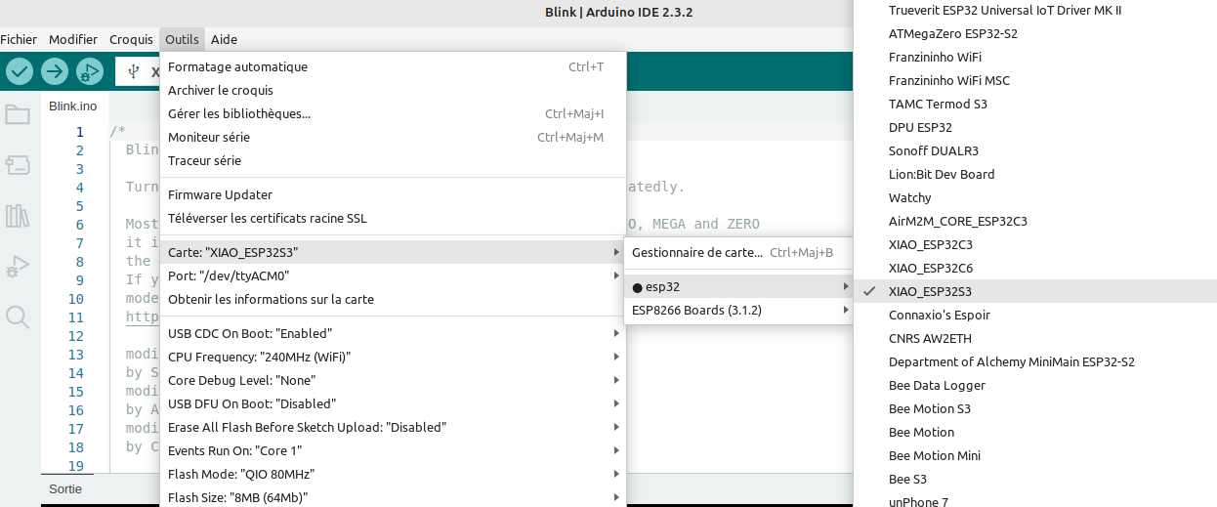Select the checked XIAO_ESP32S3 board
Viewport: 1217px width, 507px height.
[x=930, y=291]
